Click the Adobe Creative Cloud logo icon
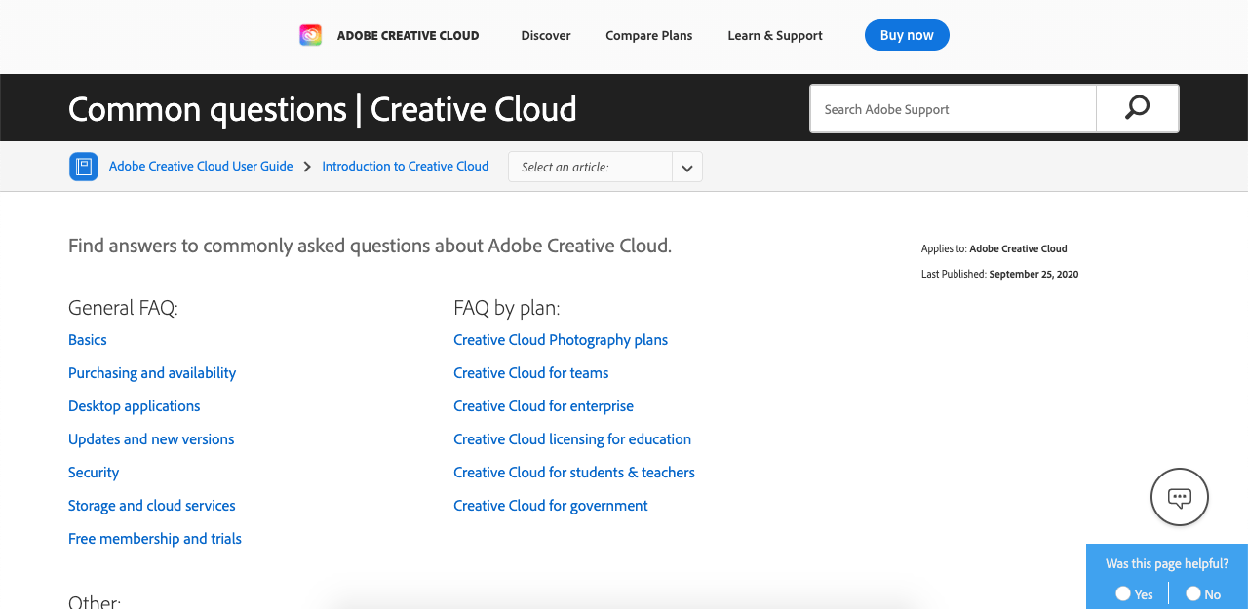The image size is (1248, 609). pyautogui.click(x=310, y=35)
